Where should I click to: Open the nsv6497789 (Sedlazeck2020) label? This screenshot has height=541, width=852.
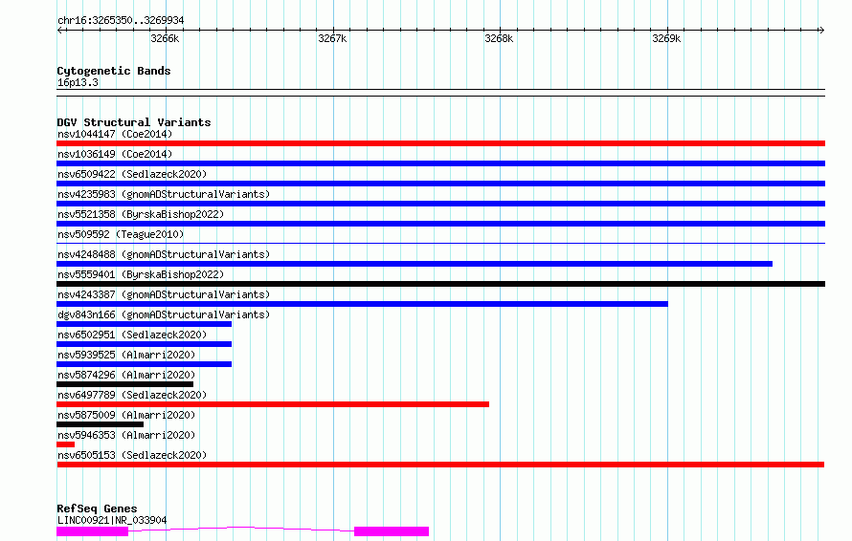click(132, 395)
